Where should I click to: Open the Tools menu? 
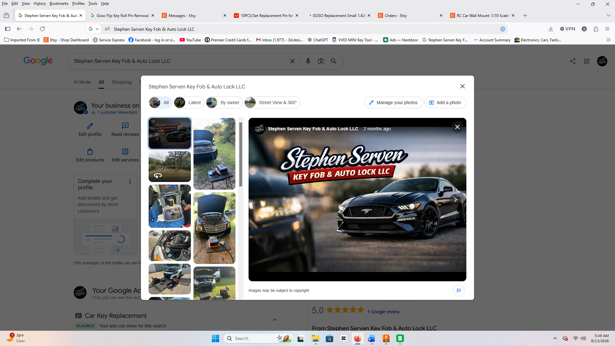[93, 4]
